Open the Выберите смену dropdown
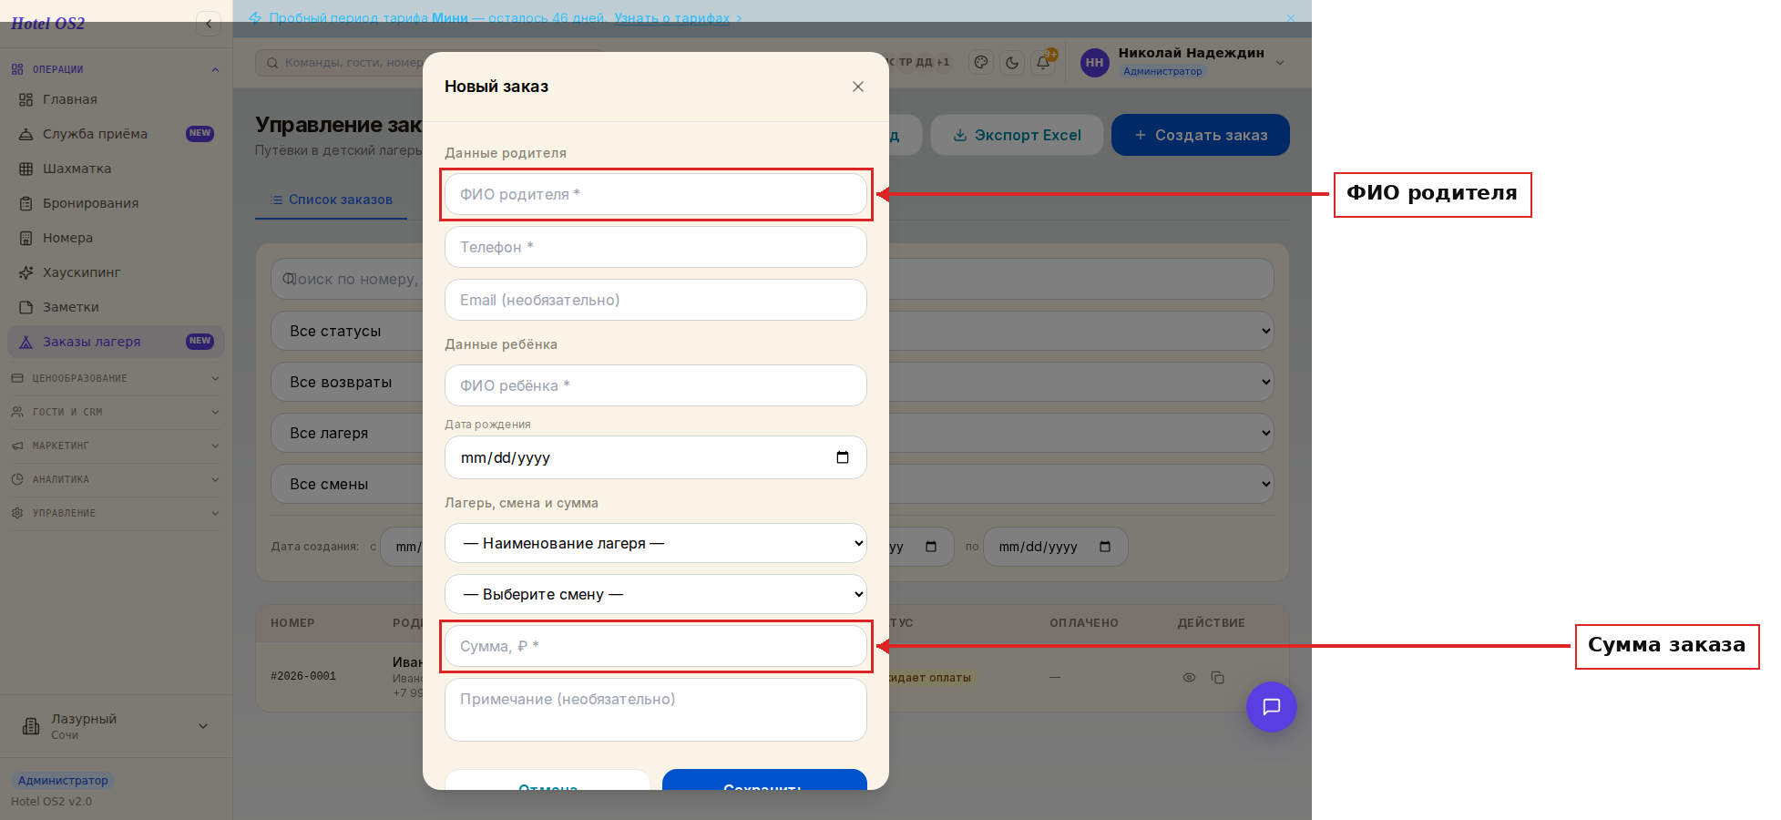This screenshot has height=820, width=1781. tap(655, 594)
